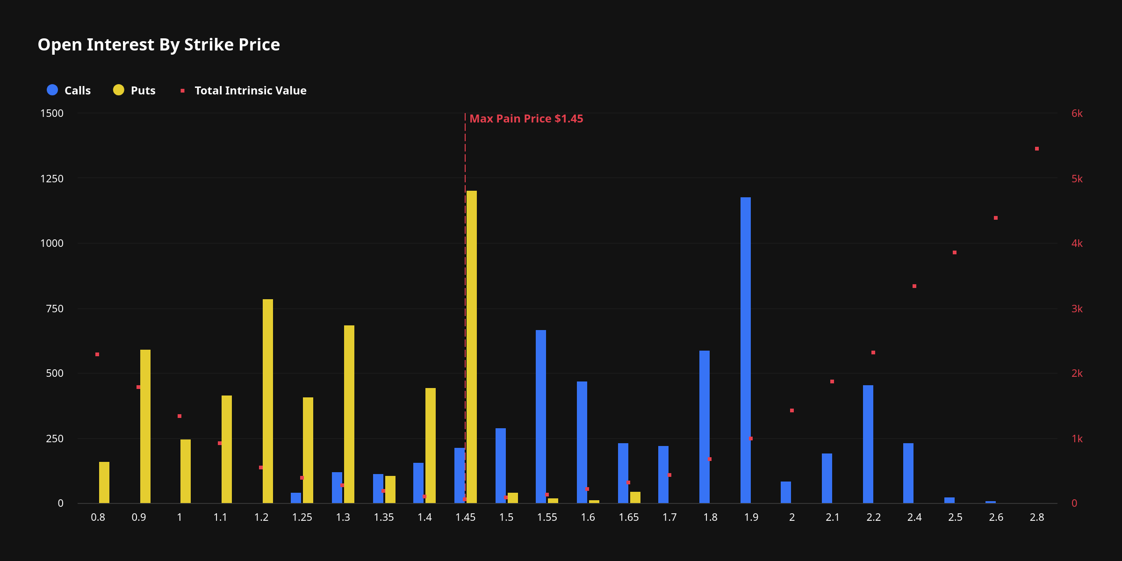Viewport: 1122px width, 561px height.
Task: Click the 6k label on right axis
Action: (x=1078, y=112)
